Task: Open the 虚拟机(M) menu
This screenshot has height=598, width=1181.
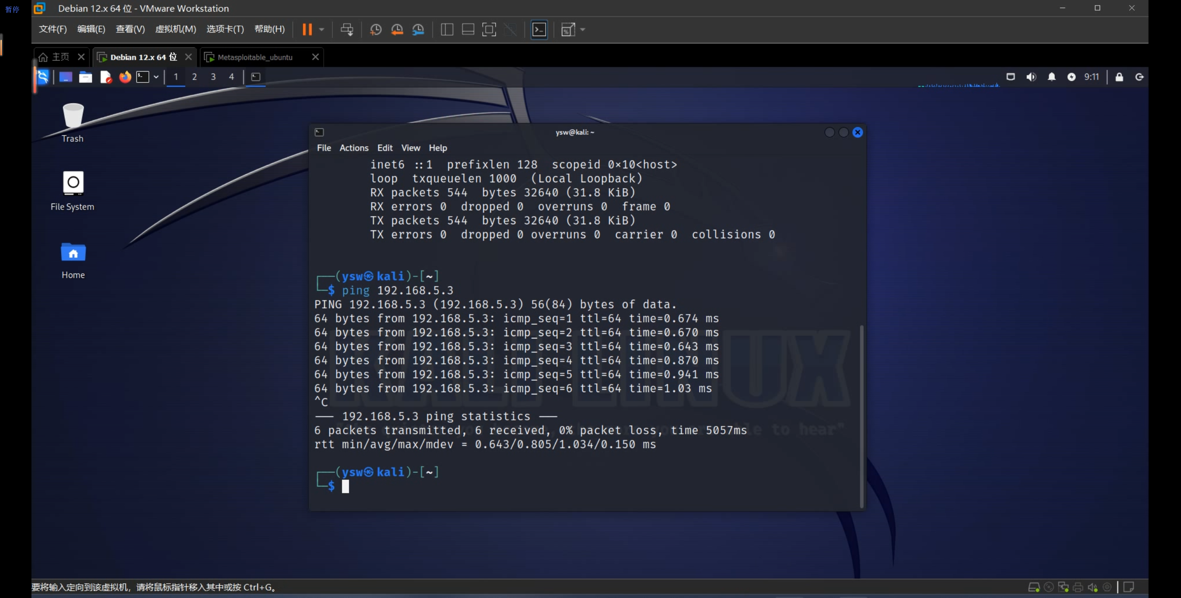Action: tap(175, 29)
